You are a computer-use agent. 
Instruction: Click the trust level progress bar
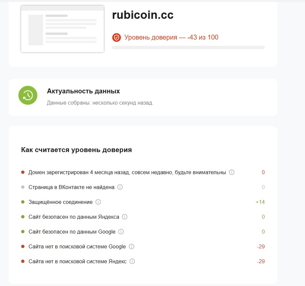click(188, 48)
